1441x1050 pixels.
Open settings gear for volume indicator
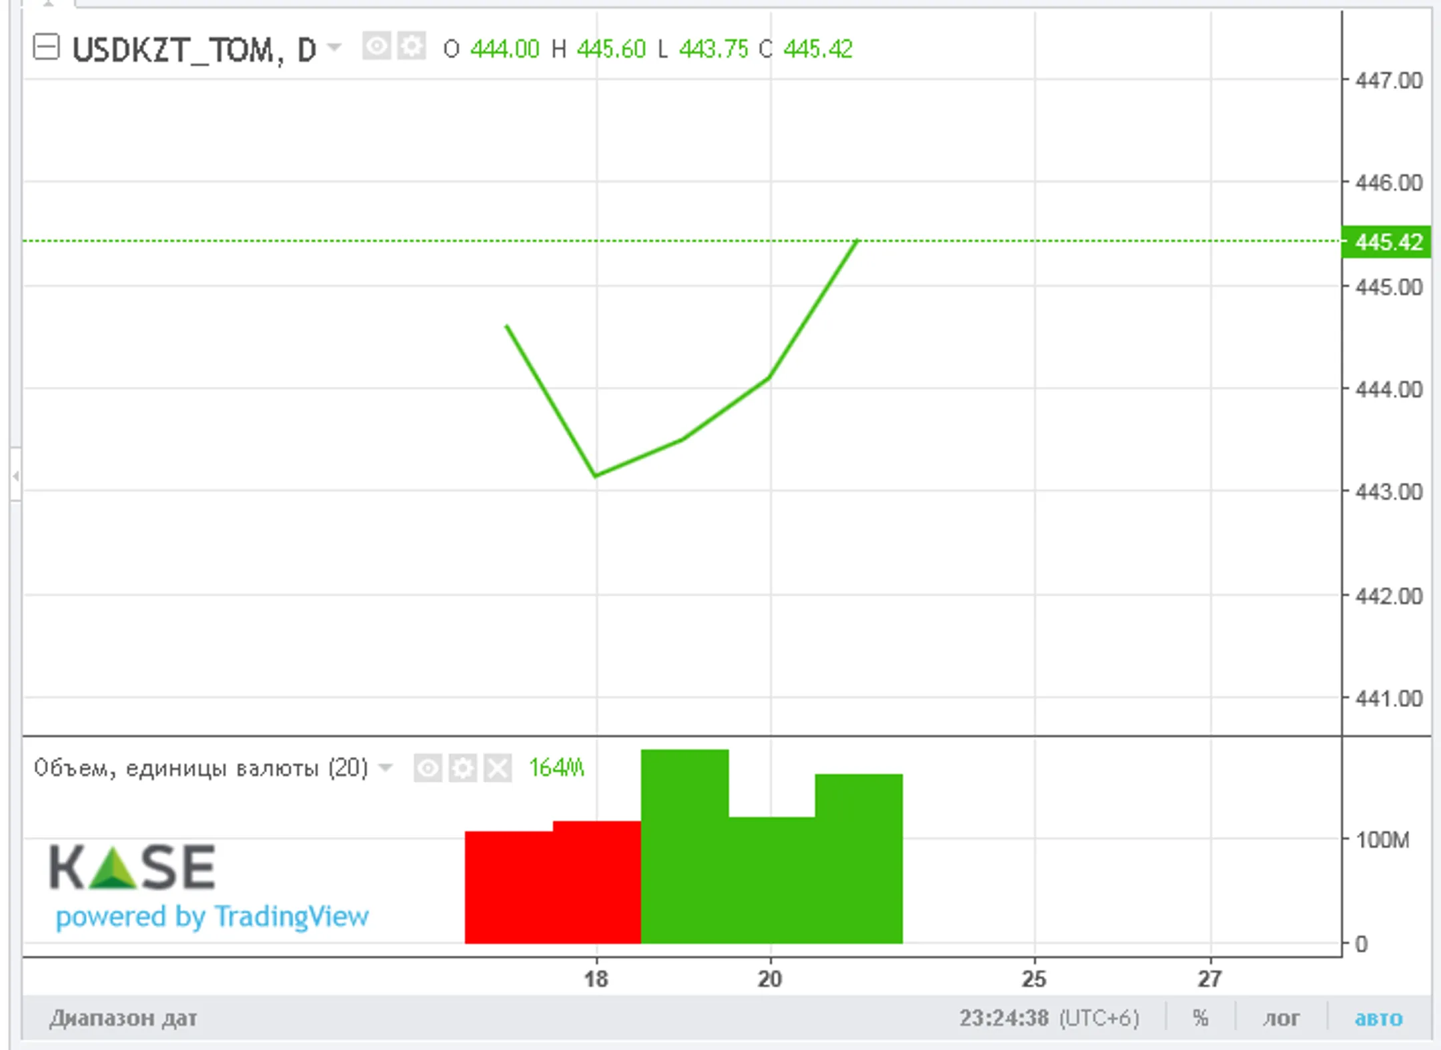pos(462,768)
